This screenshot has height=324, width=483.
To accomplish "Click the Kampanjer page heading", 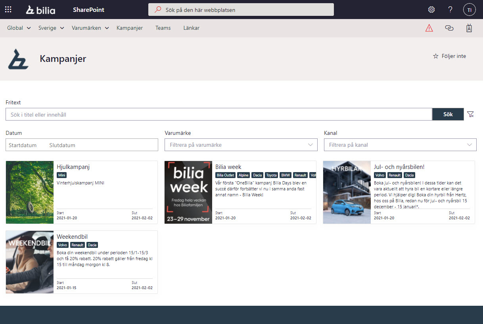I will coord(63,59).
